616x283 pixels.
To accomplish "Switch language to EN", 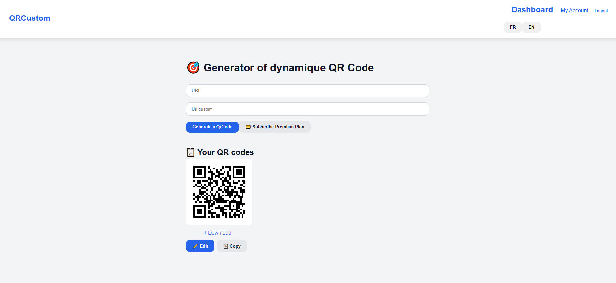I will [x=531, y=27].
